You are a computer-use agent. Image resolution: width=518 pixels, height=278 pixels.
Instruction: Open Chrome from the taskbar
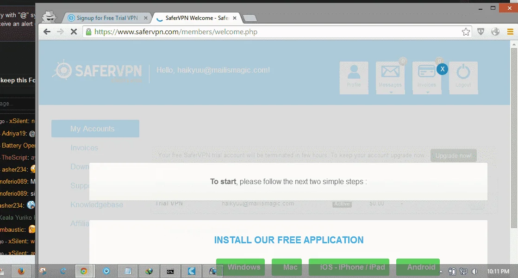click(84, 271)
